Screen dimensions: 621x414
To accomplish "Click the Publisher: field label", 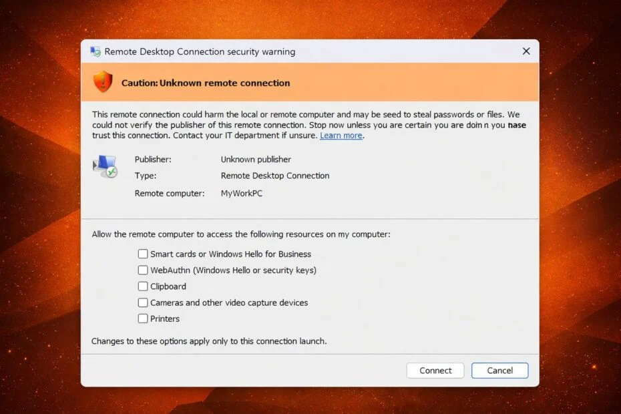I will [x=153, y=160].
